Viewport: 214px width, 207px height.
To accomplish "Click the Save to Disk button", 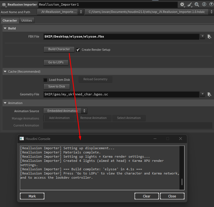I will 57,87.
